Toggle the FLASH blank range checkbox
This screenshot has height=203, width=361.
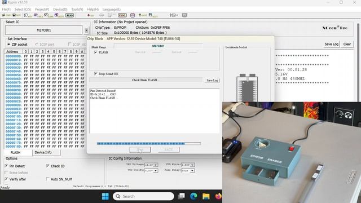[95, 52]
